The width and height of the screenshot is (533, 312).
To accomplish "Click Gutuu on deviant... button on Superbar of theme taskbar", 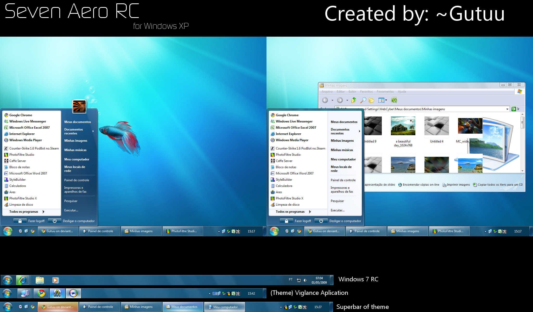I will 58,307.
